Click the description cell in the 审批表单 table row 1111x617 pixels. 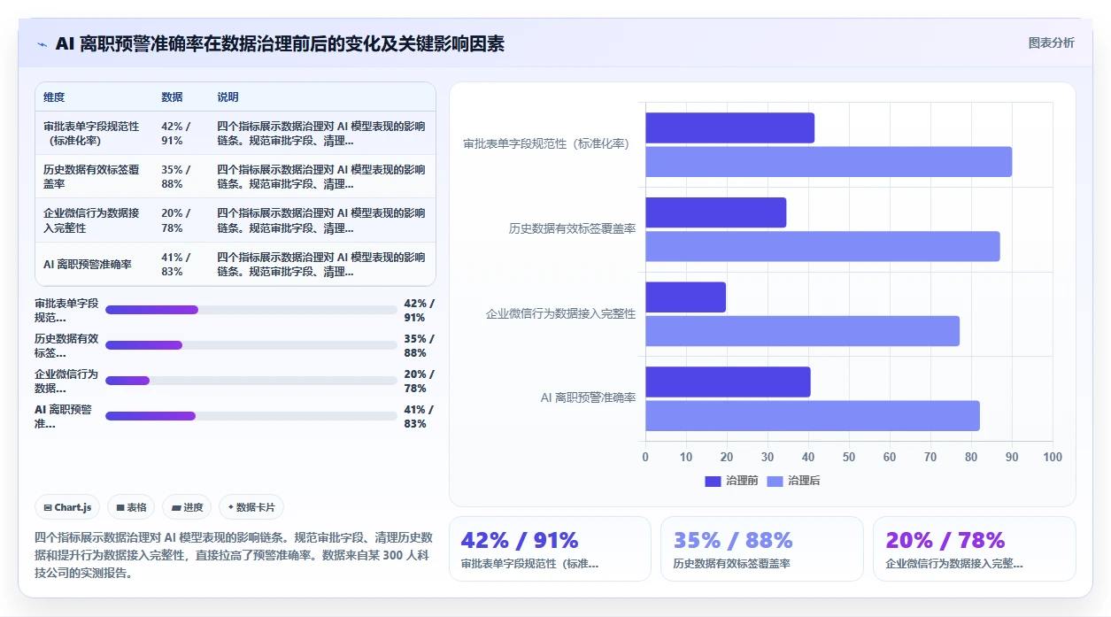click(322, 133)
